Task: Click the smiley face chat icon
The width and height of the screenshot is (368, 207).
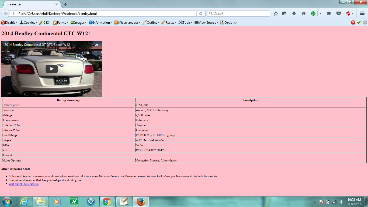Action: point(329,13)
